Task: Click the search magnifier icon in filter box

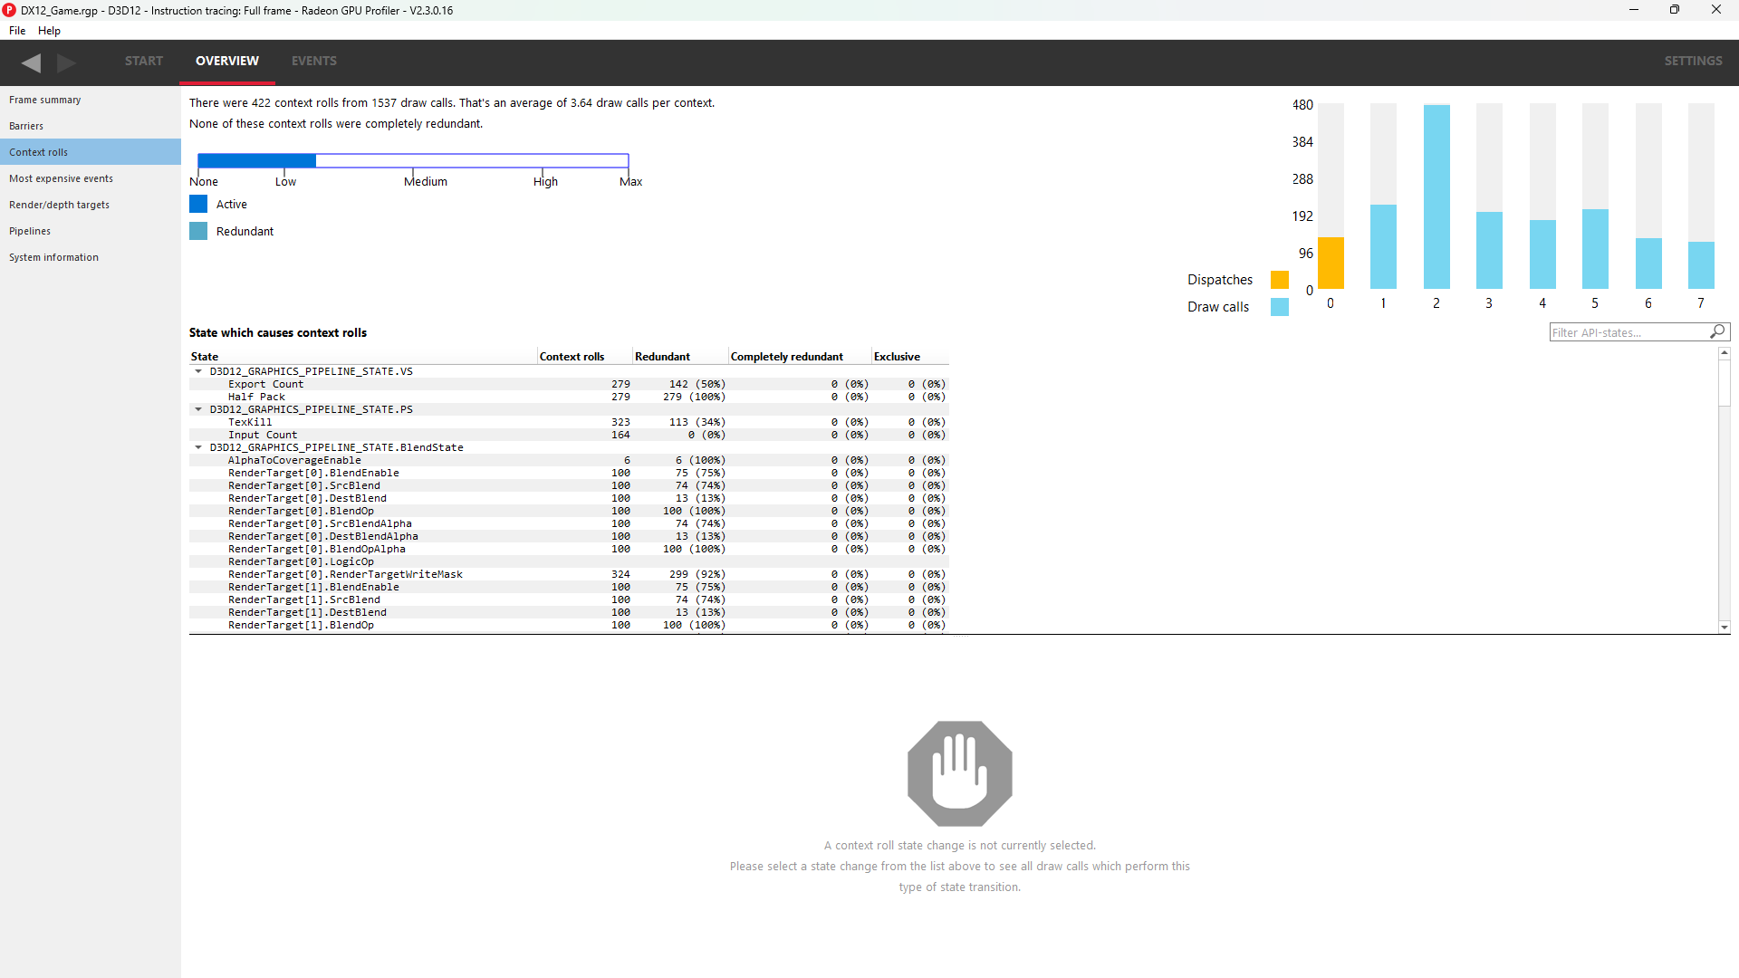Action: (x=1717, y=332)
